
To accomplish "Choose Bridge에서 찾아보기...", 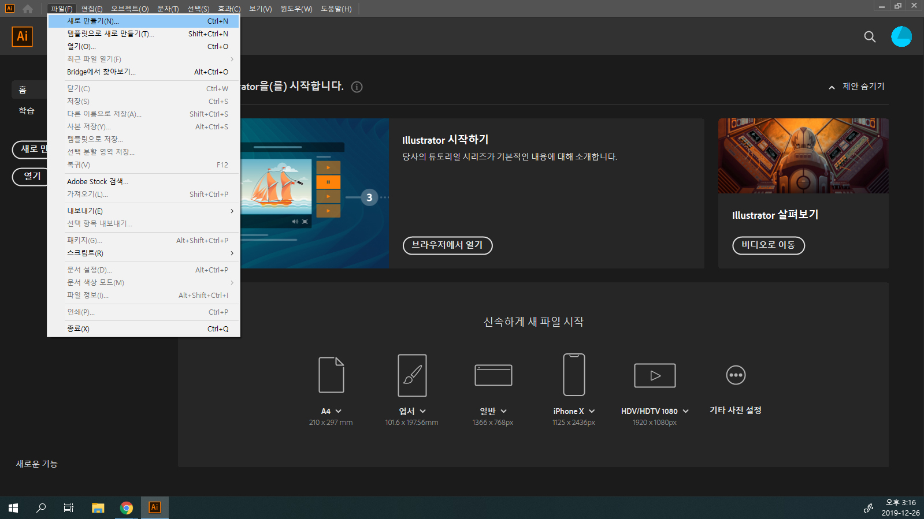I will [x=143, y=72].
